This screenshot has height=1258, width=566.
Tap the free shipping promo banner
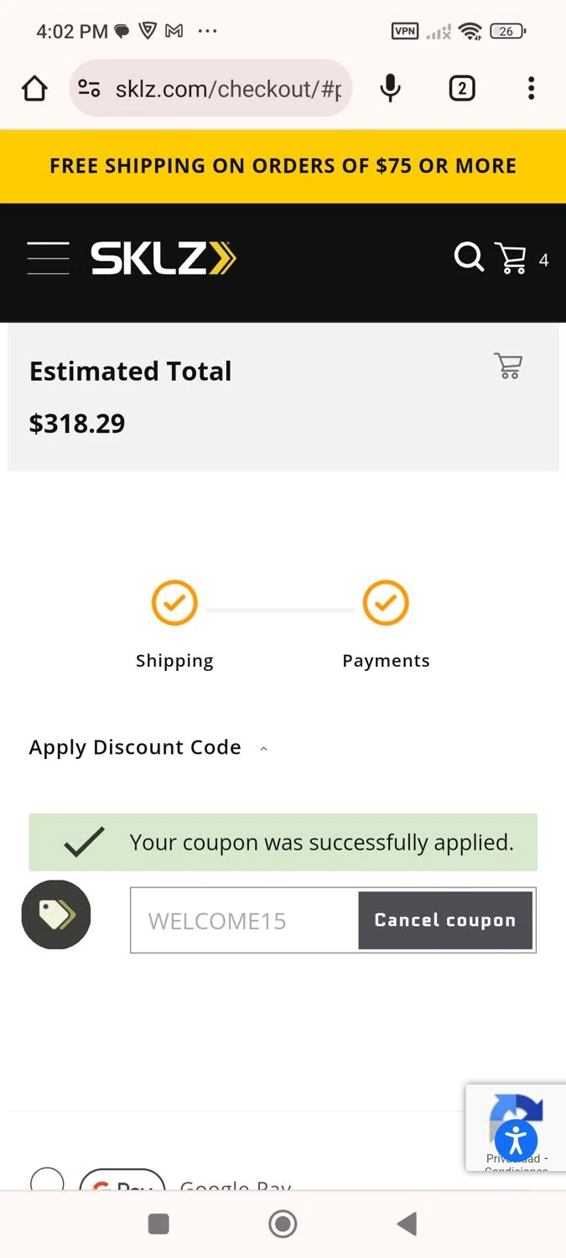point(283,166)
